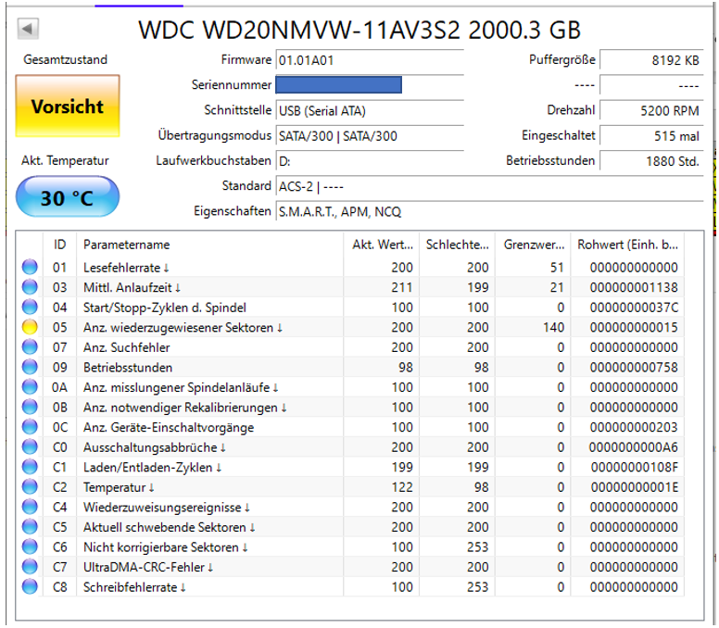Click the Gesamtzustand label
This screenshot has height=628, width=719.
click(65, 59)
